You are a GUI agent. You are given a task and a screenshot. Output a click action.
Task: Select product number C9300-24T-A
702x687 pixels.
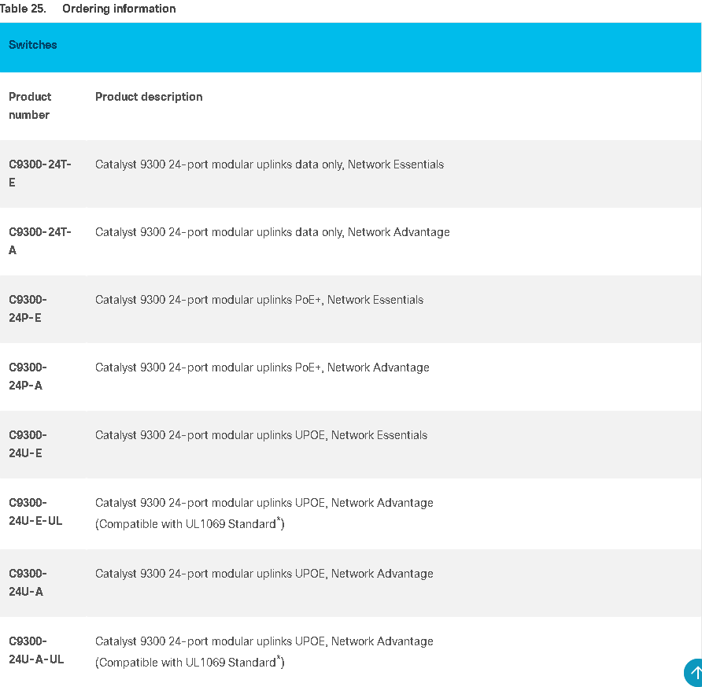pos(40,241)
